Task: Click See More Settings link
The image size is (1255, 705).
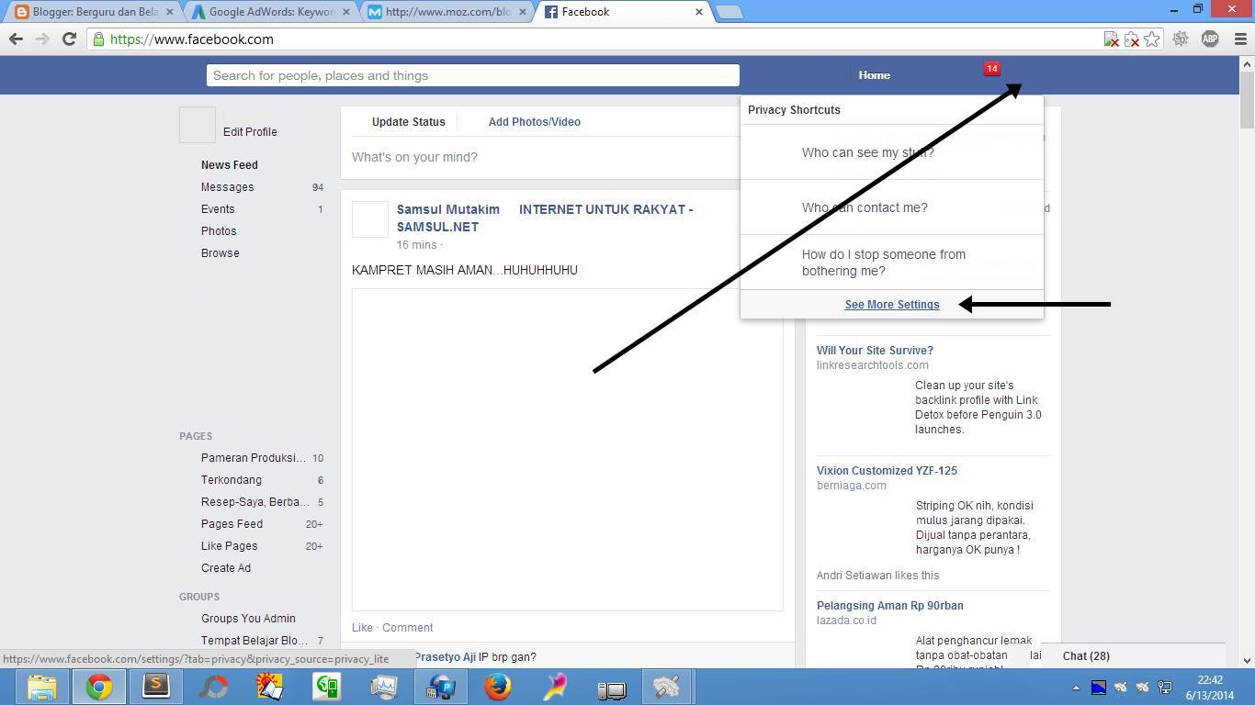Action: 892,305
